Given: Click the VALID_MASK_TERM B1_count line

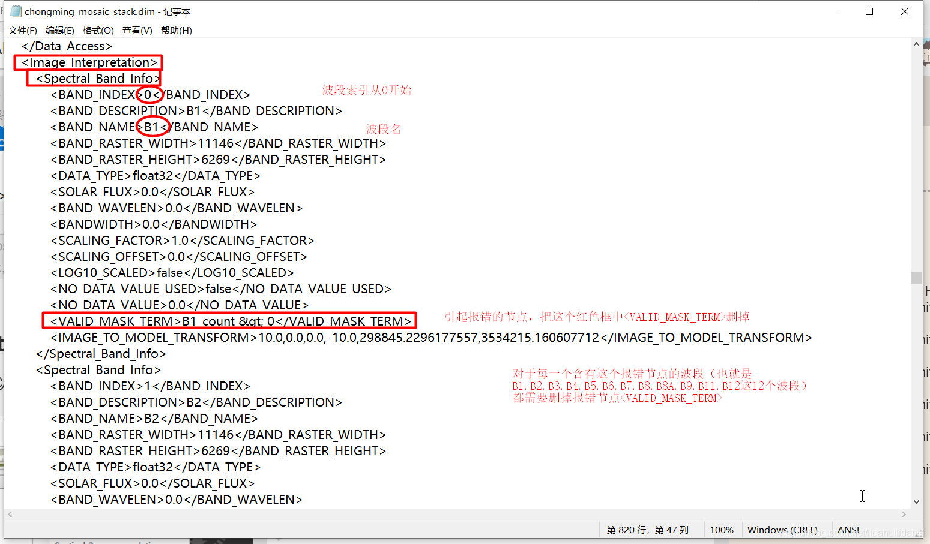Looking at the screenshot, I should click(231, 321).
